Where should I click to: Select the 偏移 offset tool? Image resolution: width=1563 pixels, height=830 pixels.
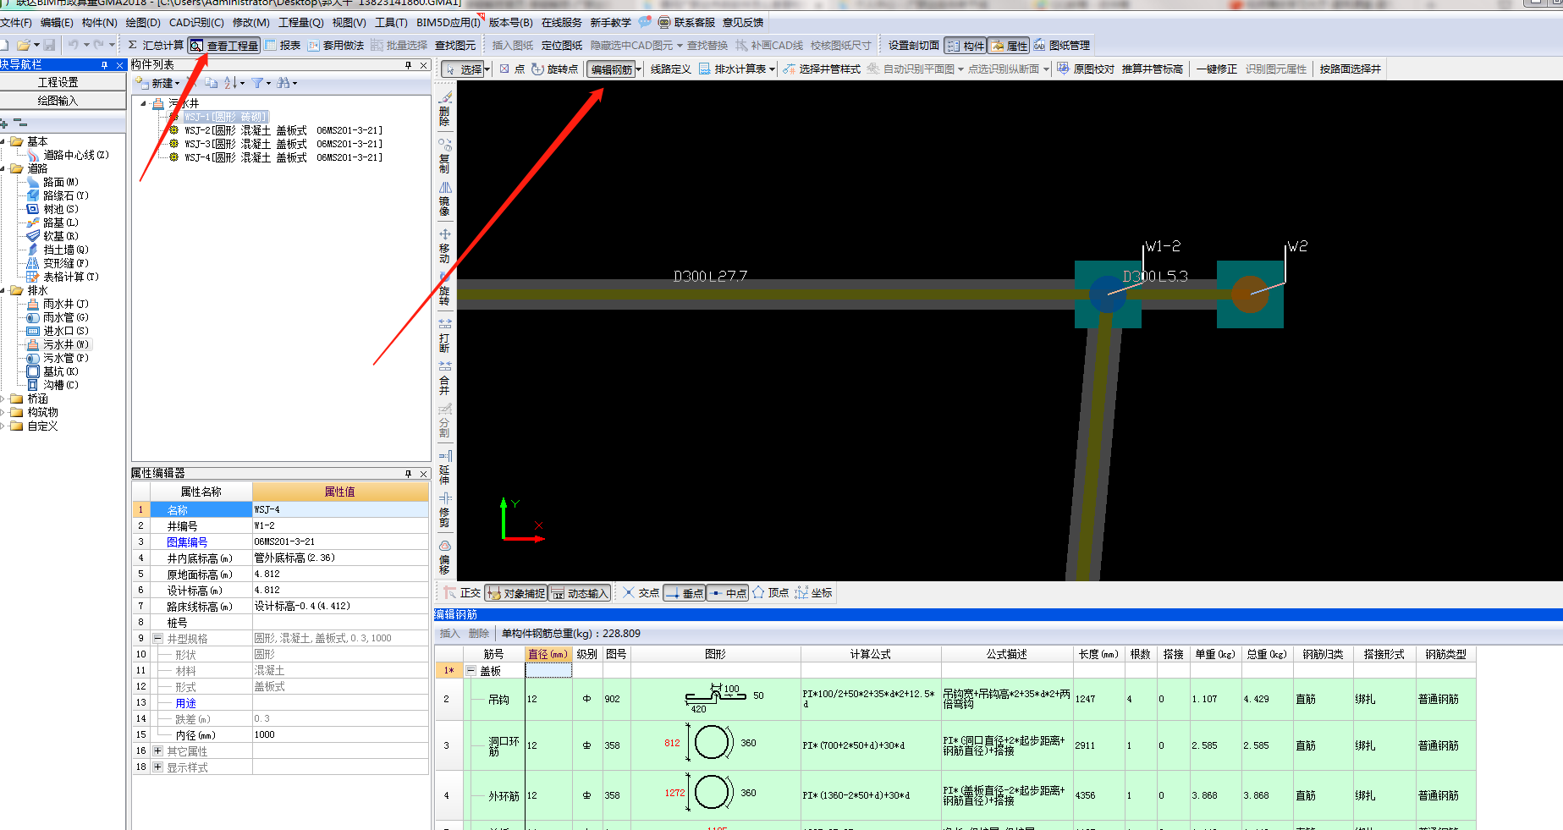click(x=444, y=557)
